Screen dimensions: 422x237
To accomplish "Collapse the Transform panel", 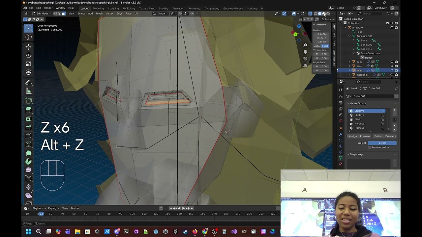I will 314,25.
